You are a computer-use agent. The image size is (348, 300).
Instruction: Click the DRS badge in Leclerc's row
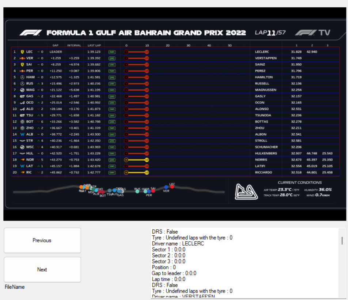point(112,52)
